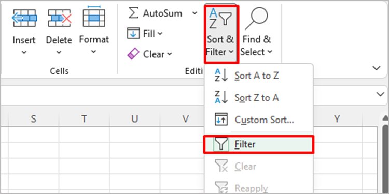This screenshot has width=389, height=194.
Task: Open the Delete dropdown chevron
Action: (x=59, y=52)
